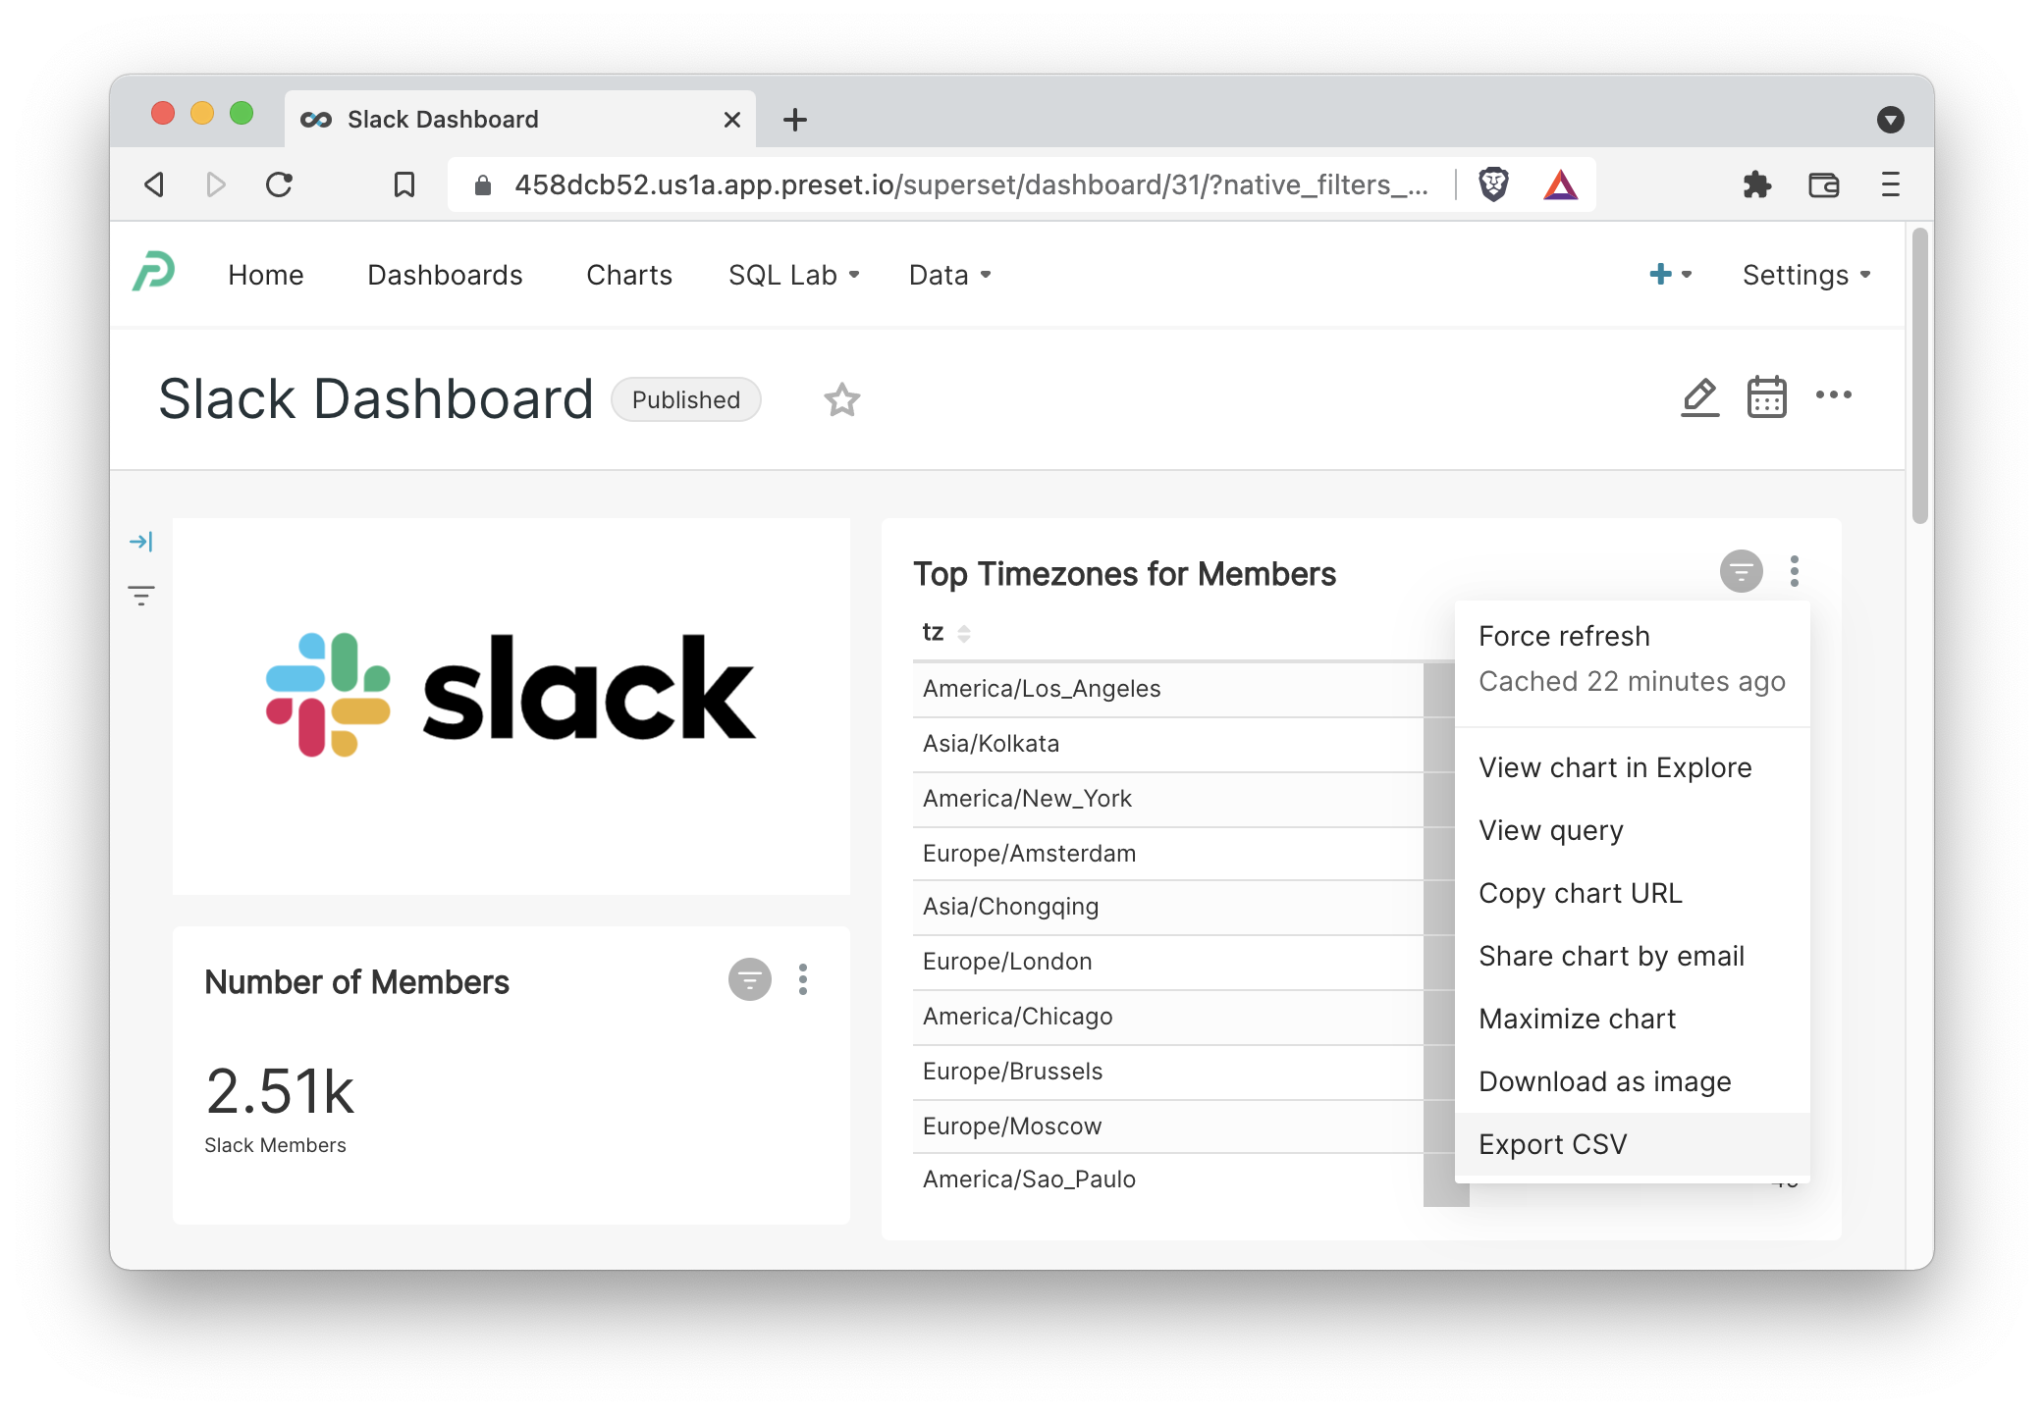Expand the filter bar arrow icon

point(141,542)
